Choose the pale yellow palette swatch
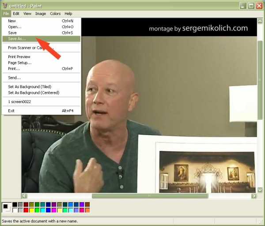 point(60,210)
